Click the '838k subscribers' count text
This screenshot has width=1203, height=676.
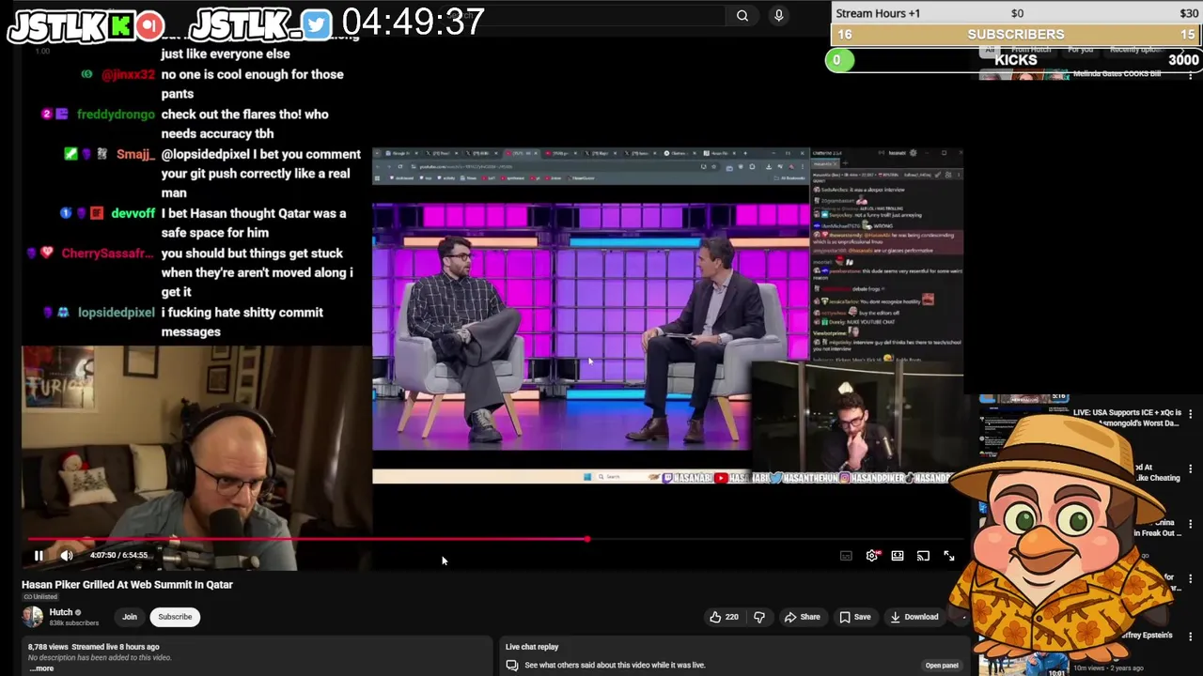(x=73, y=623)
